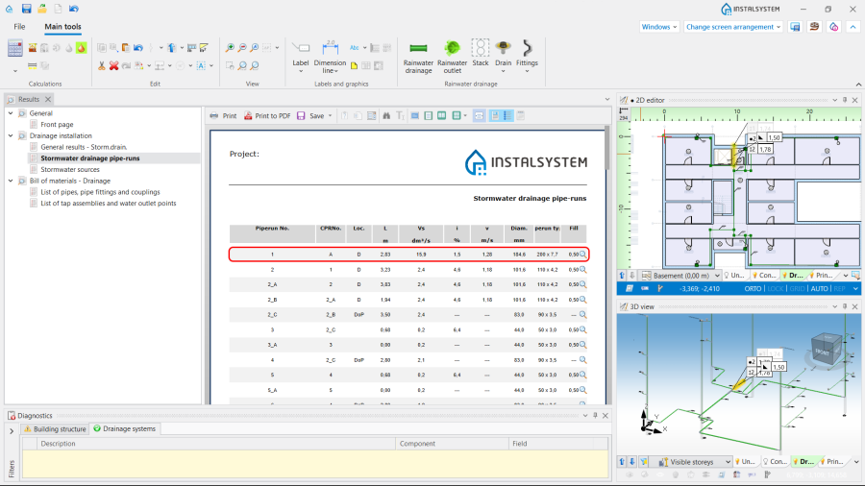Paste from clipboard in the Edit group

click(126, 48)
